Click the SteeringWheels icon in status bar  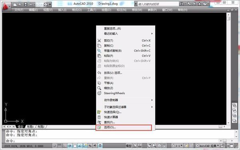click(159, 146)
